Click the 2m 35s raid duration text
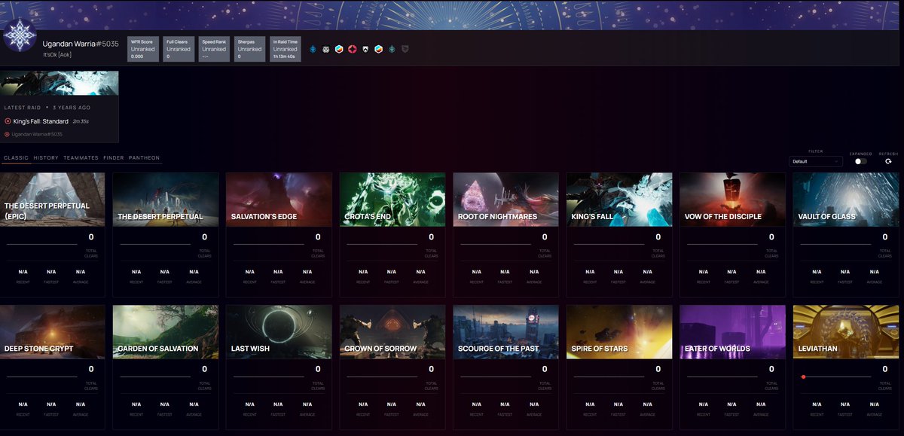 point(81,121)
